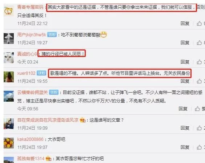The image size is (205, 163).
Task: Open username 云横秦岭拥蓝关 profile
Action: 32,93
